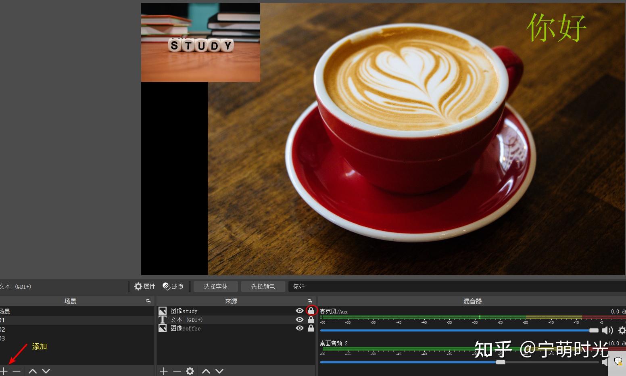Move the selected scene down
This screenshot has width=626, height=376.
coord(46,371)
